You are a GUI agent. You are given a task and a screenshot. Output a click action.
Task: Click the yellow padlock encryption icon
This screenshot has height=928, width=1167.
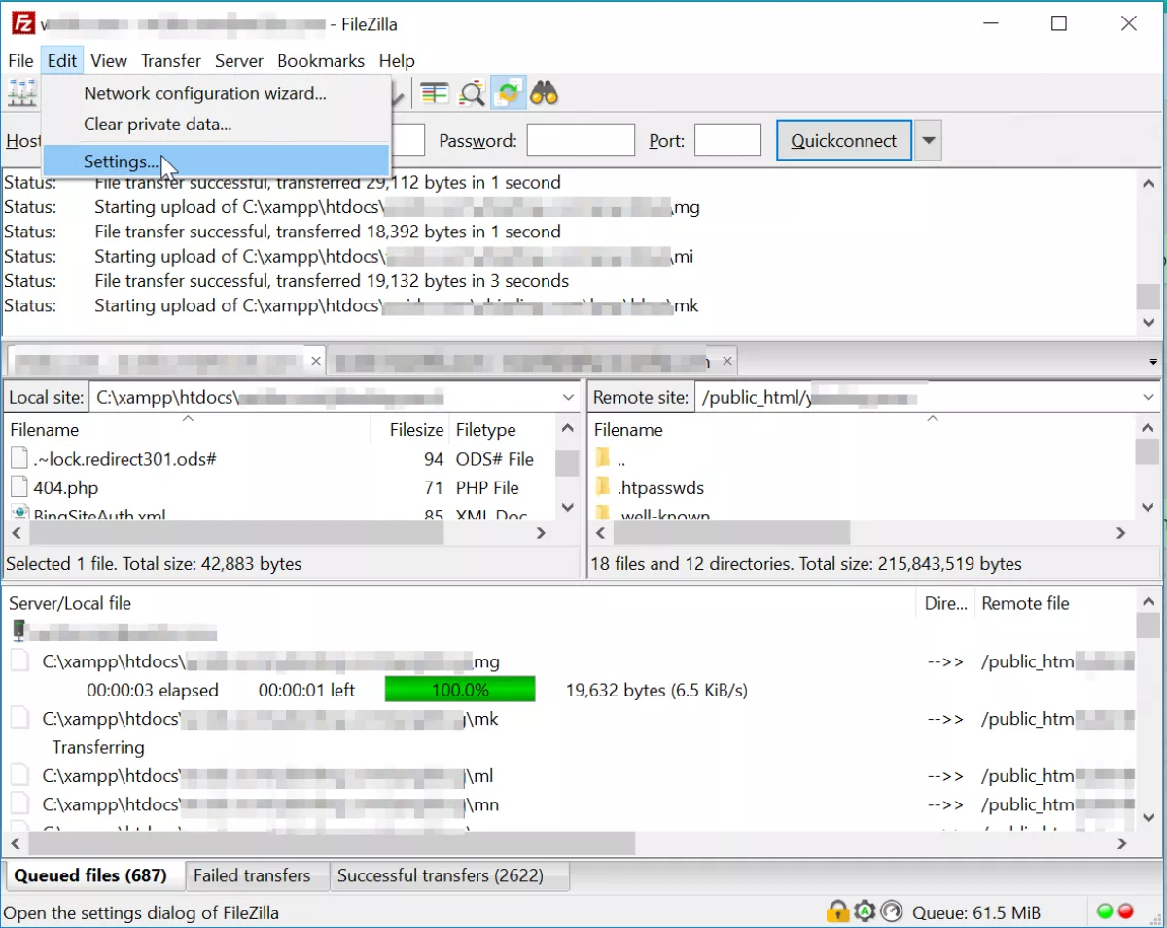coord(837,911)
